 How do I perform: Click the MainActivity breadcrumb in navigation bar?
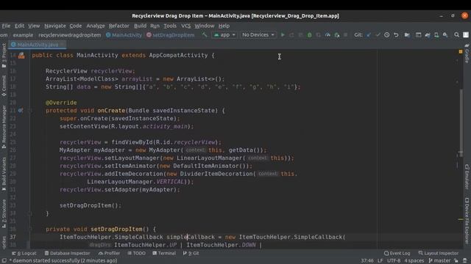[x=124, y=35]
